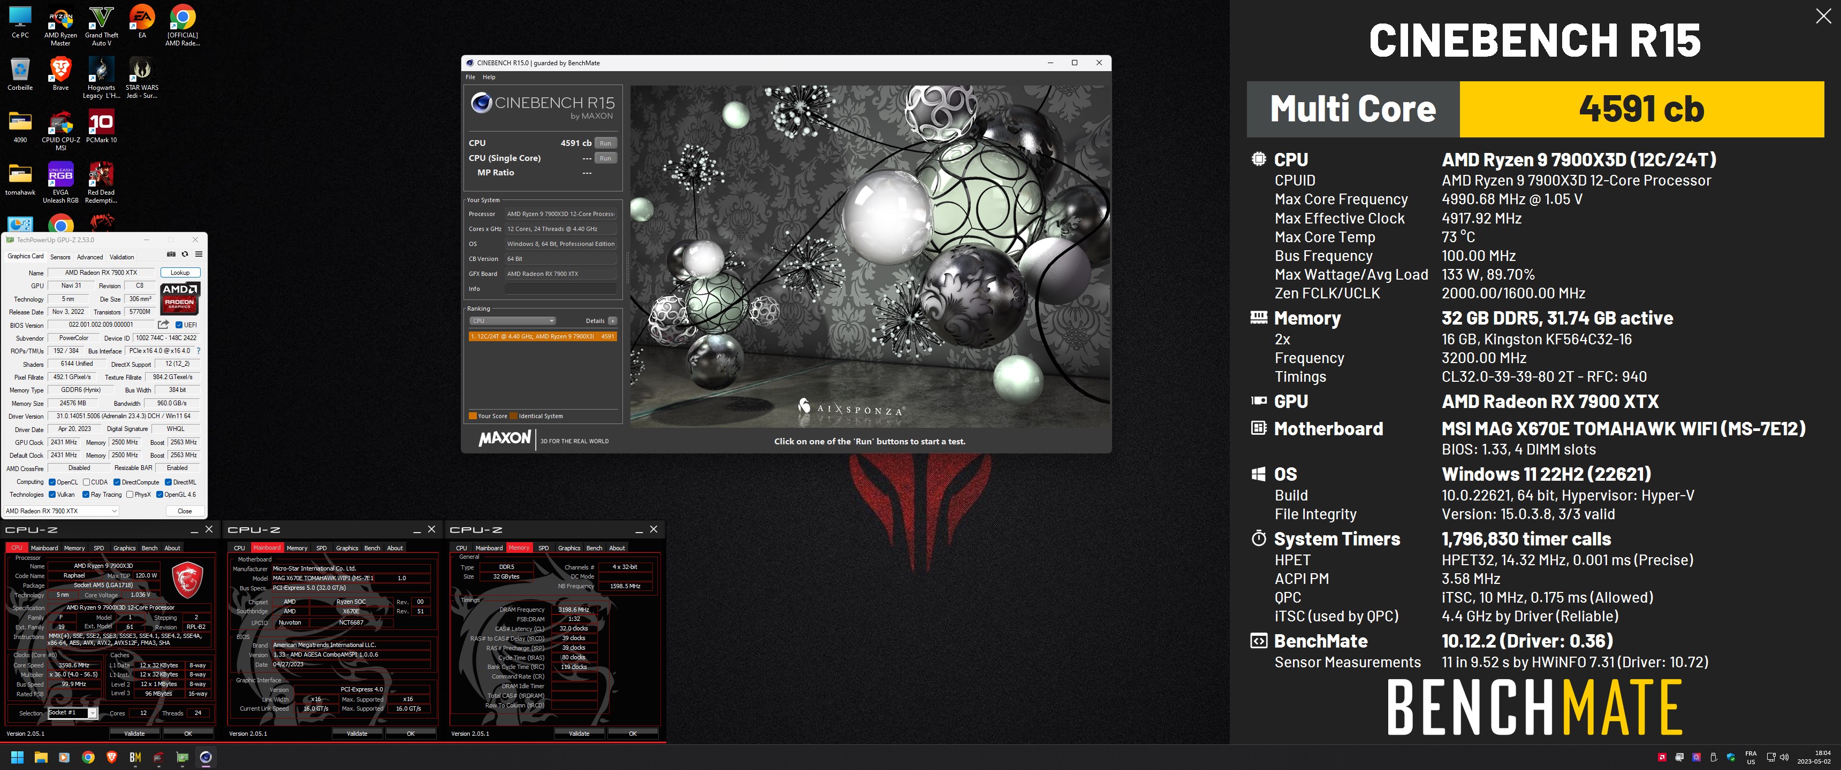Image resolution: width=1841 pixels, height=770 pixels.
Task: Open Bench tab in the first CPU-Z window
Action: click(x=149, y=548)
